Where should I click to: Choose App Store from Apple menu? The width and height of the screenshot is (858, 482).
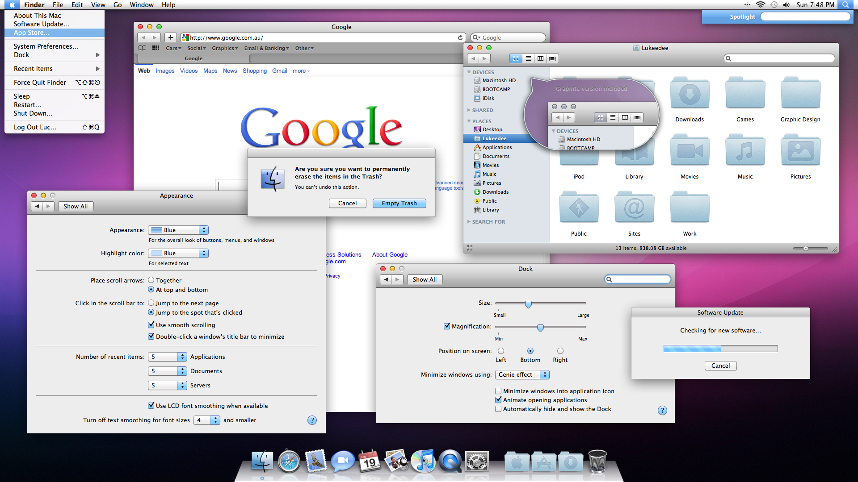(55, 33)
